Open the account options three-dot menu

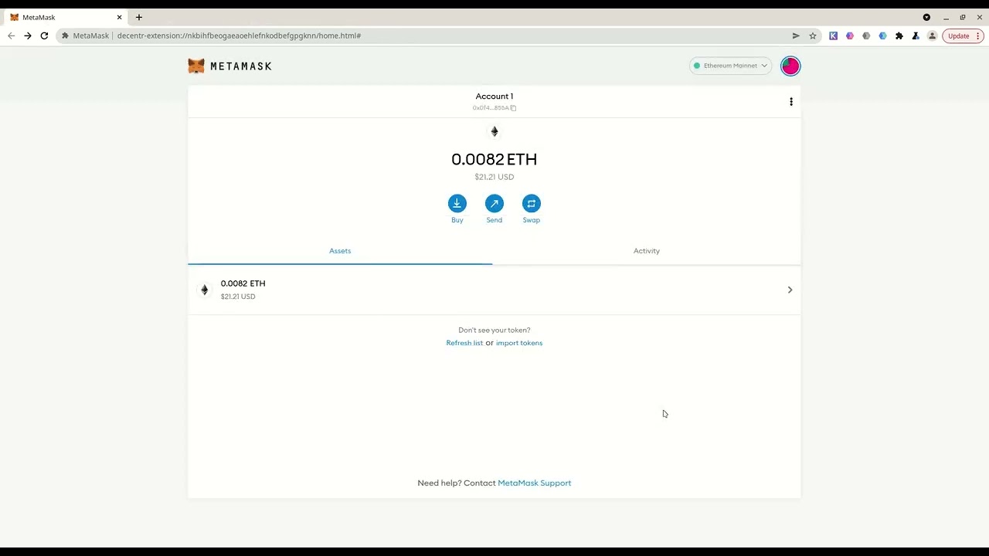791,102
